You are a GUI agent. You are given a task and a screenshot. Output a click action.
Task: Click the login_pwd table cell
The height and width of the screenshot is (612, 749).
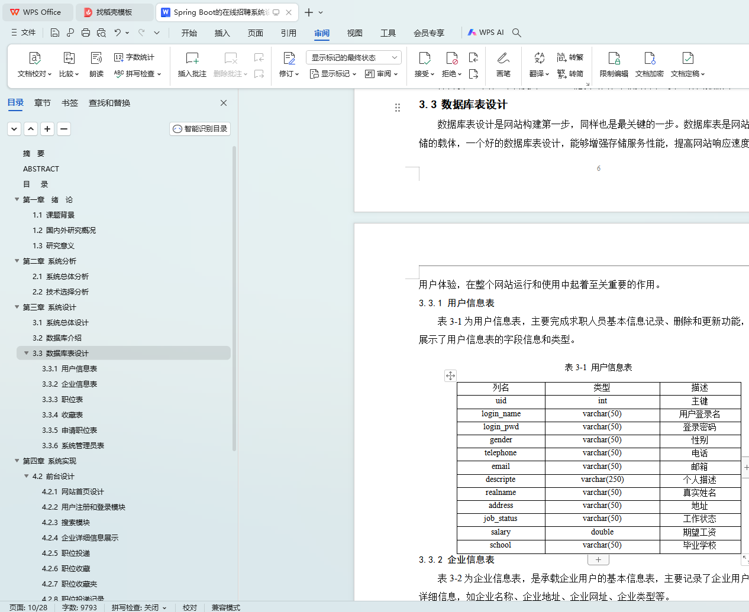click(501, 427)
